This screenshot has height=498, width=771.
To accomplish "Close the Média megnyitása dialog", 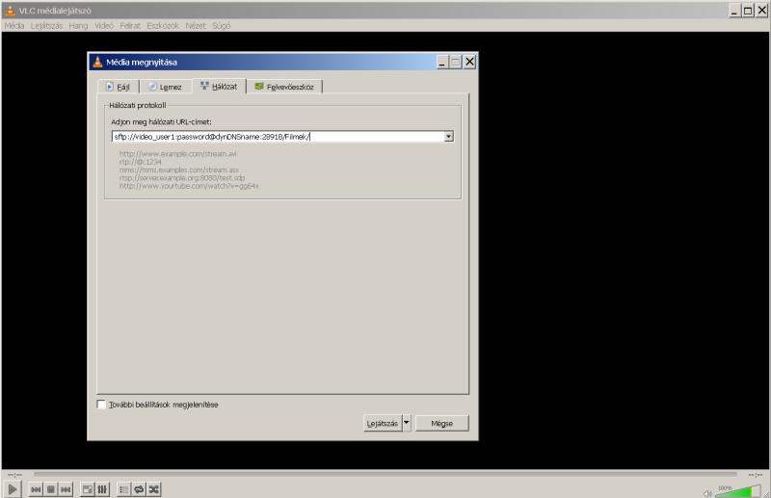I will (x=469, y=62).
